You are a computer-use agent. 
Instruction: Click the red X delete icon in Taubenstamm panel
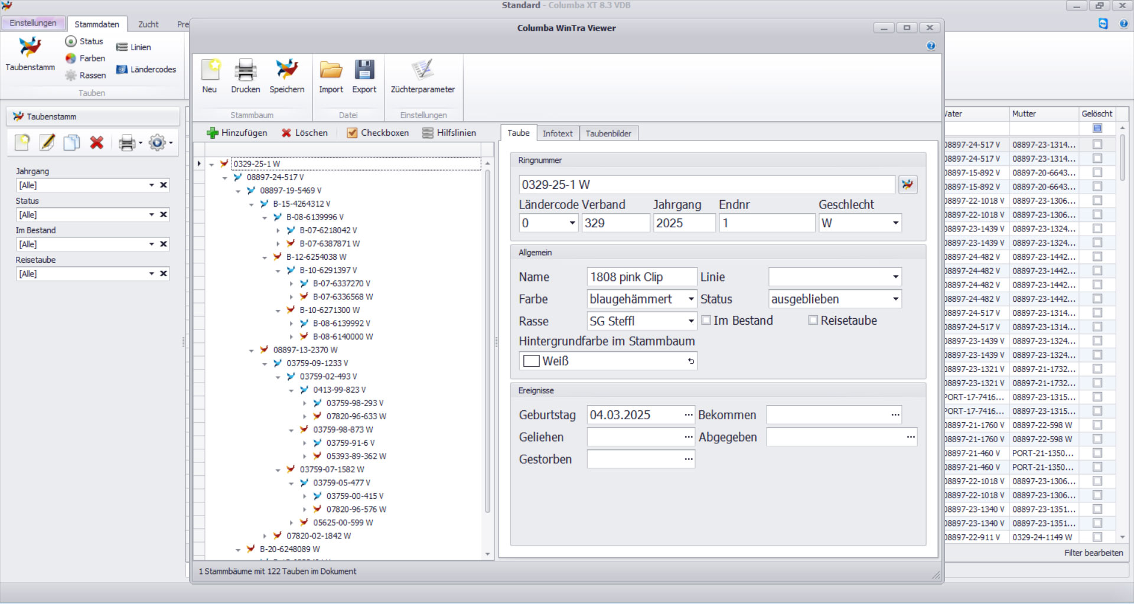[97, 142]
